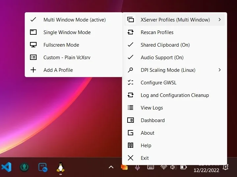Choose Rescan Profiles menu entry
This screenshot has width=237, height=177.
click(x=175, y=32)
